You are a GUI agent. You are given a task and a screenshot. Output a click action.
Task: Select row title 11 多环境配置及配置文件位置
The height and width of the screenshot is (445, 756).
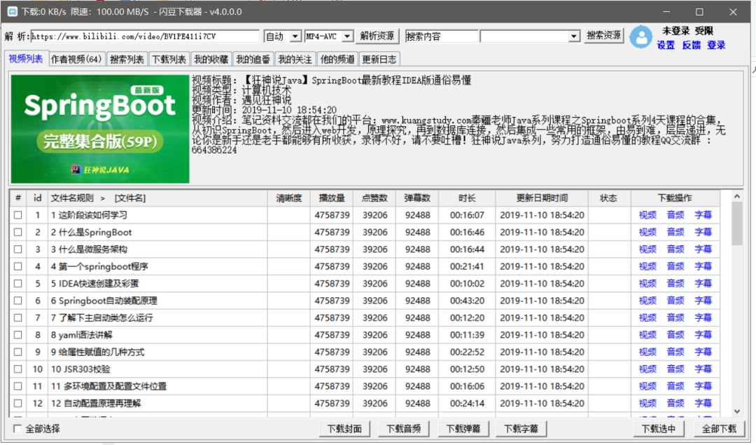click(x=109, y=386)
